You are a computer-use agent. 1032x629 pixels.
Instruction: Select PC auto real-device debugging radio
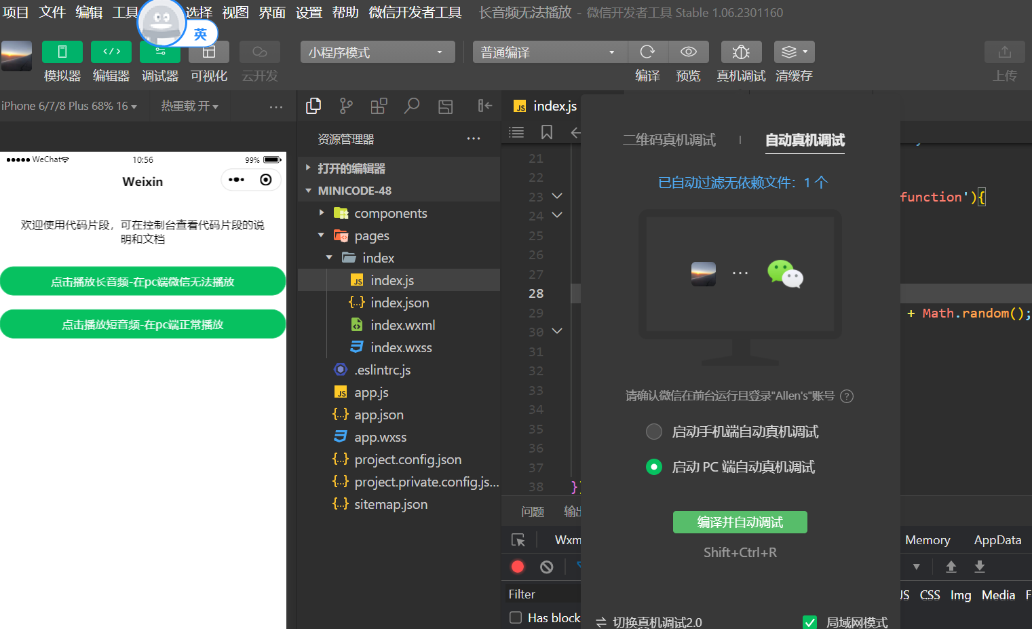tap(654, 467)
